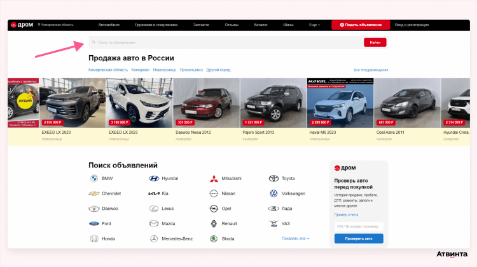Select the Skoda brand logo
This screenshot has width=477, height=267.
point(214,239)
